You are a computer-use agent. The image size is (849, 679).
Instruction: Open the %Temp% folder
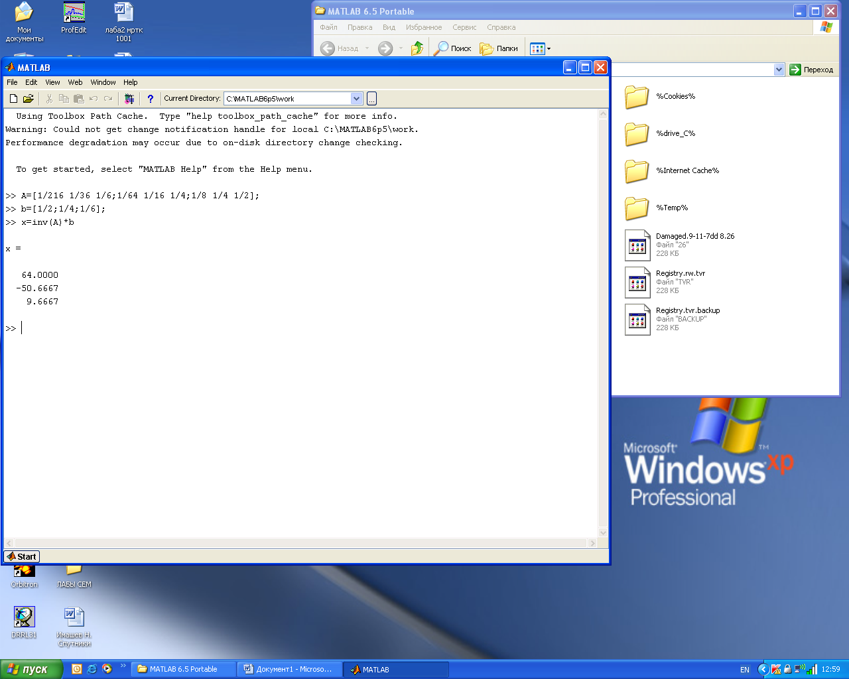coord(637,208)
